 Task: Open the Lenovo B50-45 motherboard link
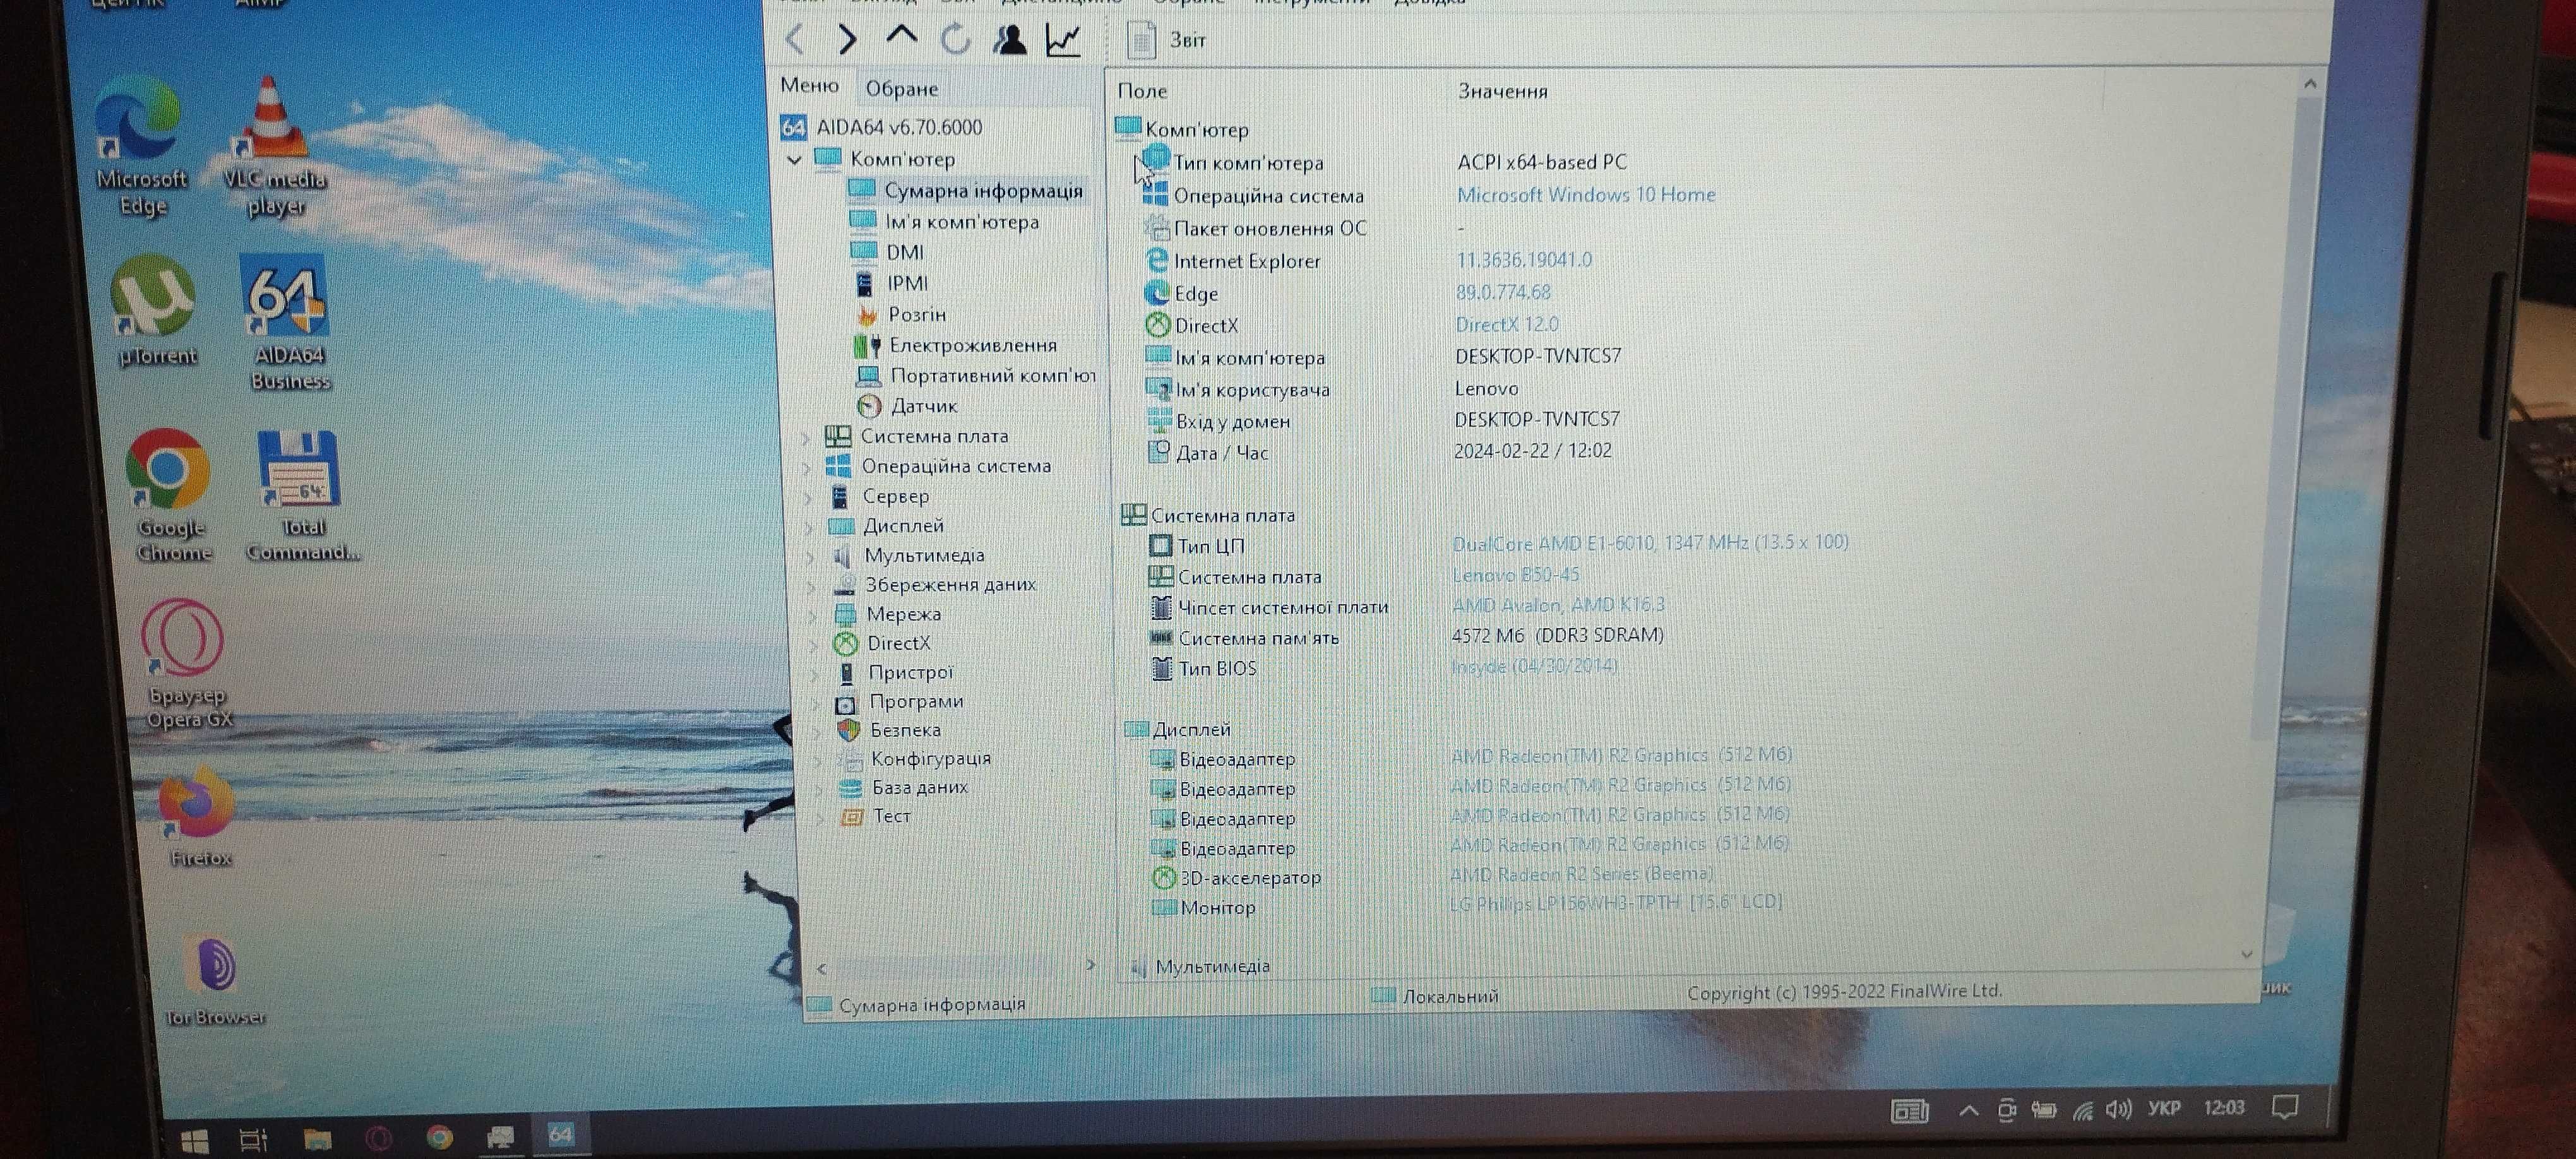pyautogui.click(x=1515, y=575)
